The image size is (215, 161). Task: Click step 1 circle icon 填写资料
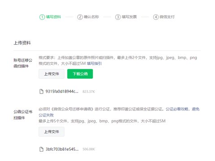click(42, 17)
